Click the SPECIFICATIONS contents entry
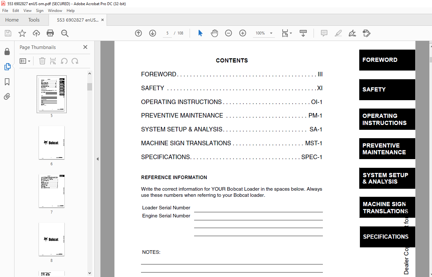Viewport: 432px width, 277px height. 232,157
